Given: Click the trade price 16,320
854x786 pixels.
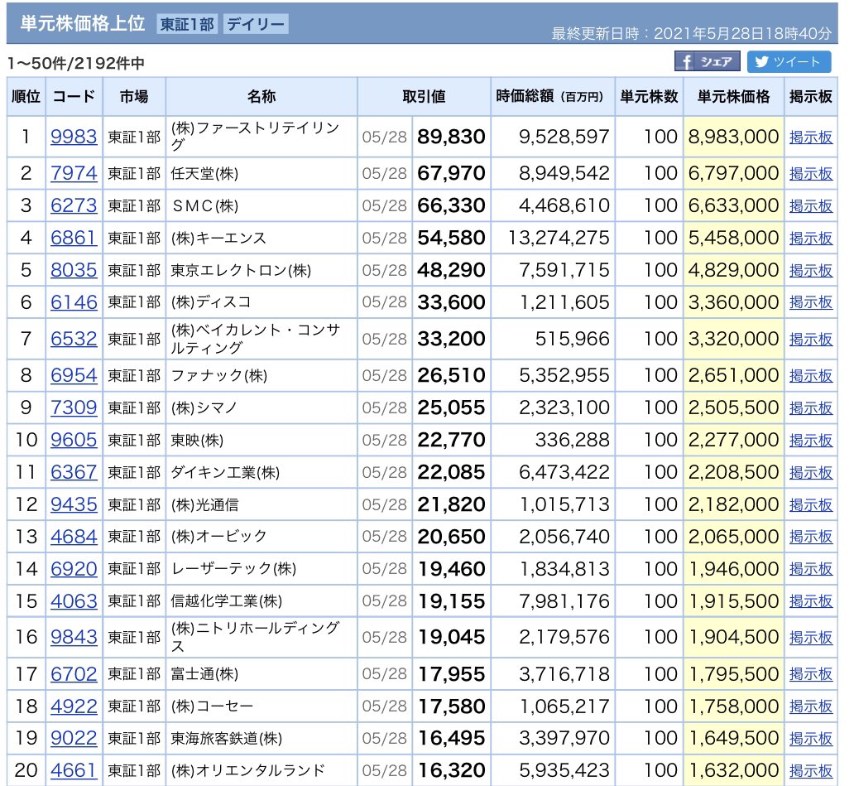Looking at the screenshot, I should pyautogui.click(x=451, y=770).
